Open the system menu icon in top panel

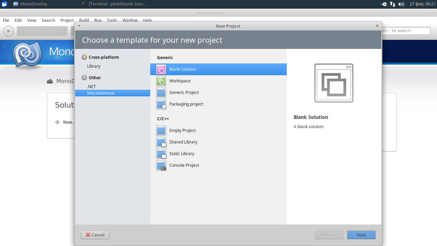point(5,4)
